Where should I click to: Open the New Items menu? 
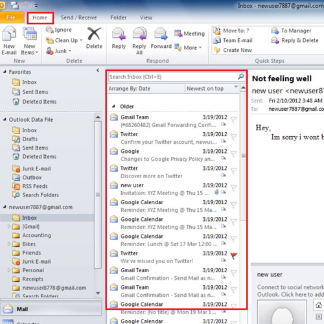pos(30,40)
